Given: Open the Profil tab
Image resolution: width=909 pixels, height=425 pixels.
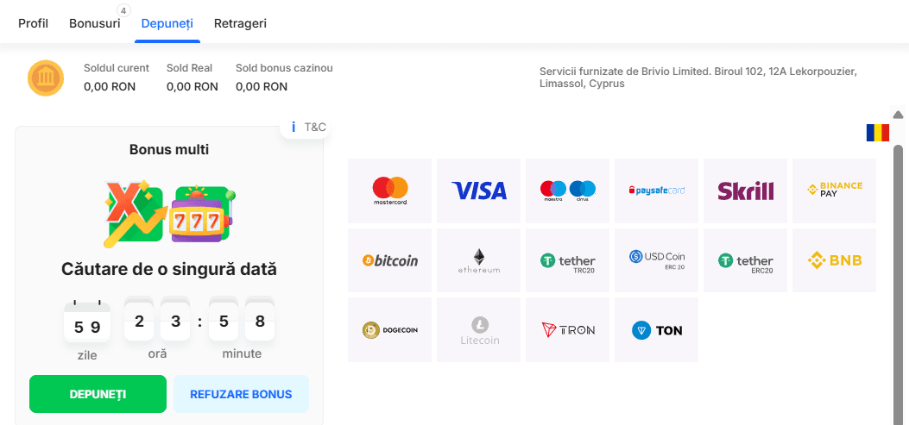Looking at the screenshot, I should click(34, 23).
